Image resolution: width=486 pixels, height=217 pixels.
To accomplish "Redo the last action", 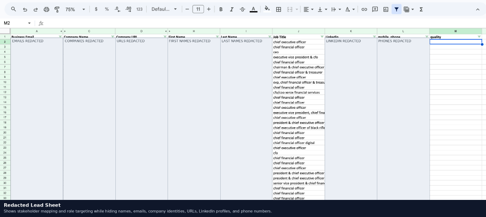I will click(36, 9).
